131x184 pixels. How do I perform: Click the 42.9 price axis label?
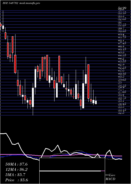pyautogui.click(x=121, y=65)
